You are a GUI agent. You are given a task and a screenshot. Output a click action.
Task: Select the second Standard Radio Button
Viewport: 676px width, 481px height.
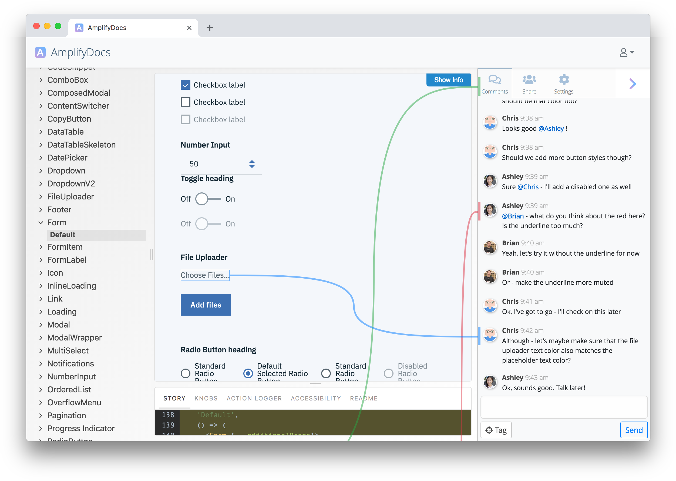(x=326, y=373)
